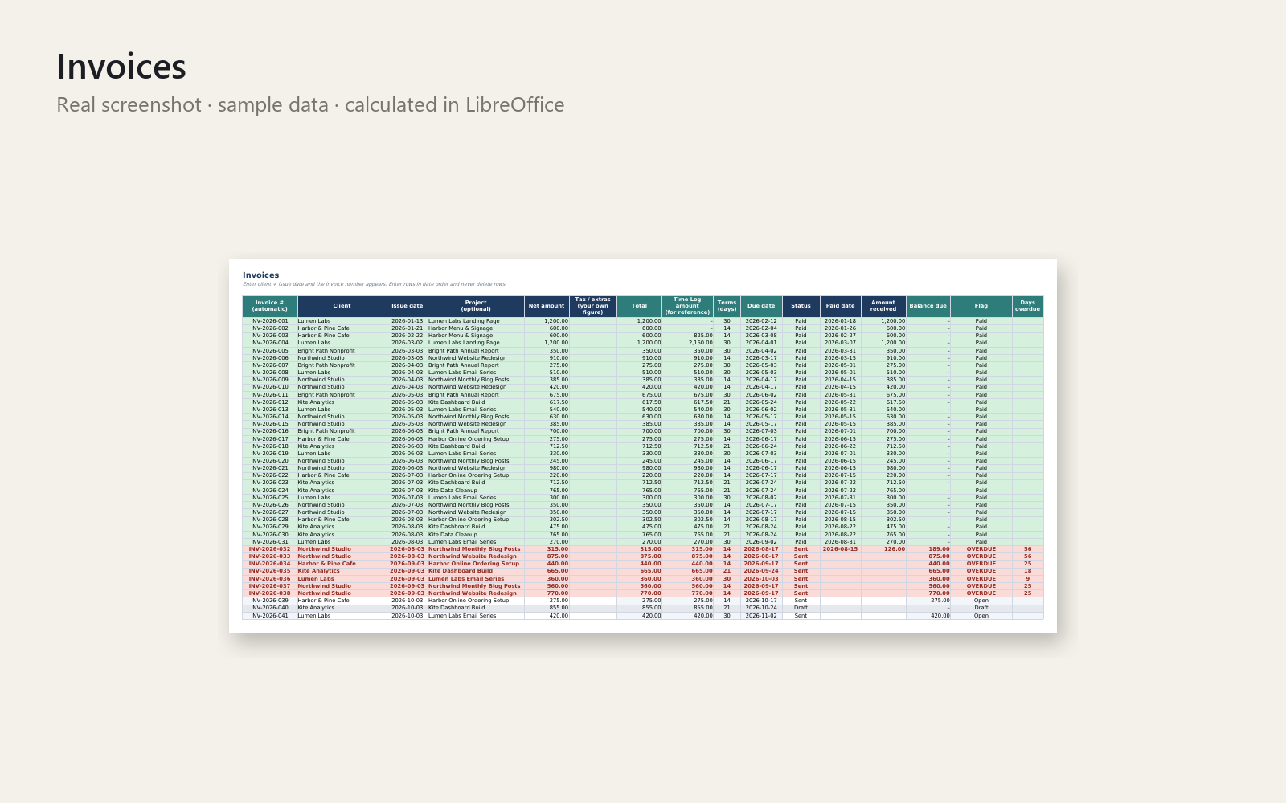1286x803 pixels.
Task: Select the 302.50 amount received for INV-2026-028
Action: (x=883, y=520)
